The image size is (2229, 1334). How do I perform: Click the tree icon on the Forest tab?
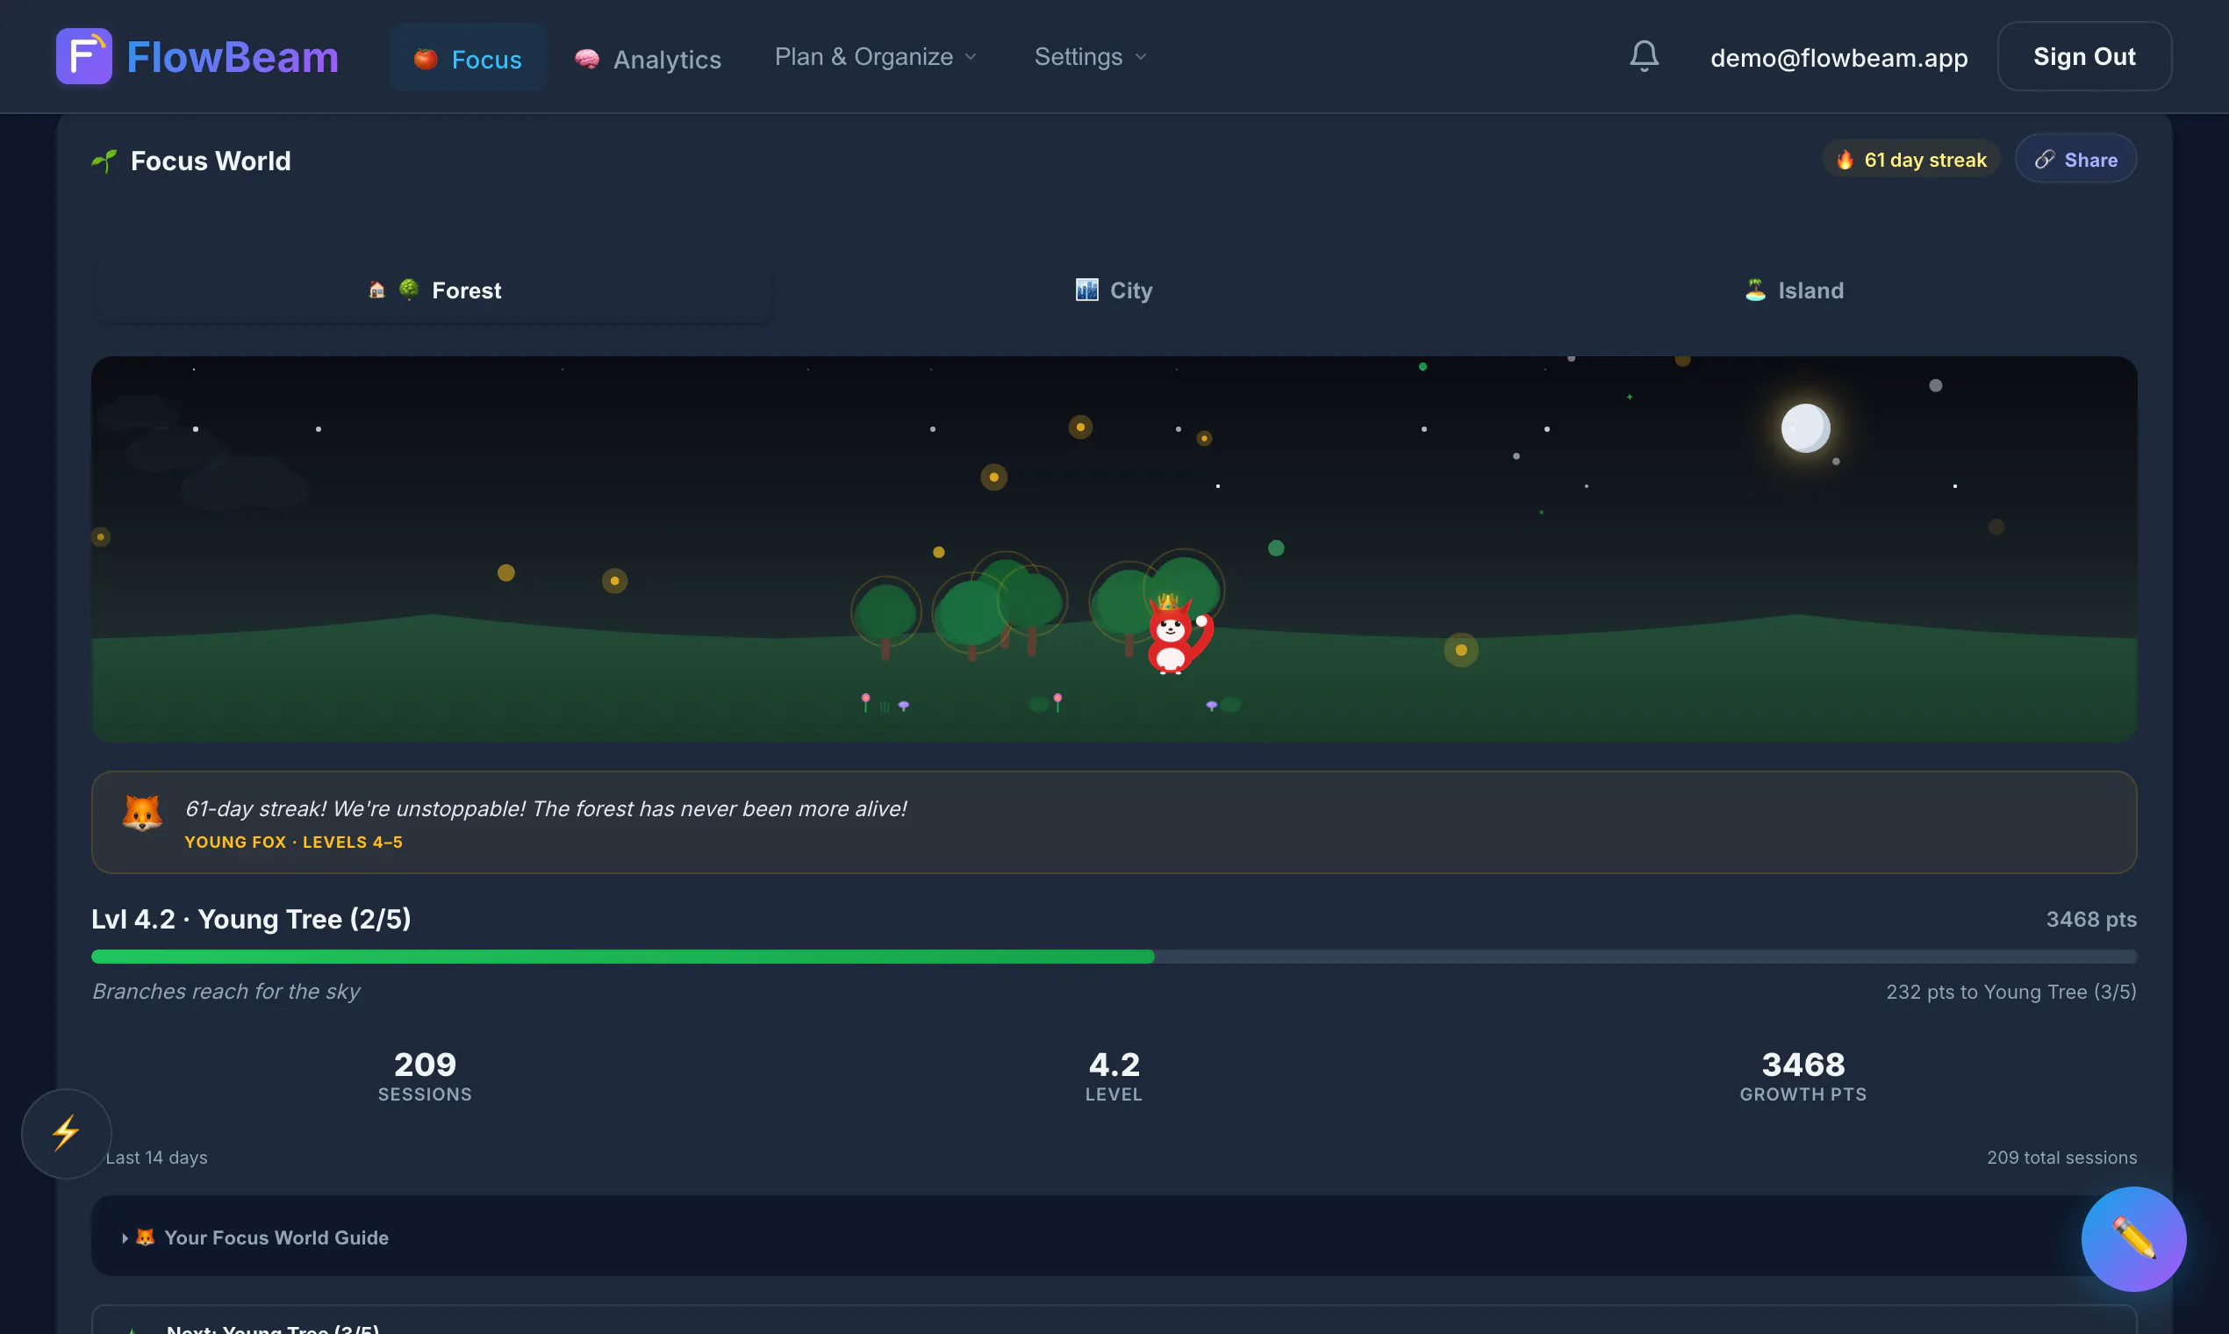409,290
